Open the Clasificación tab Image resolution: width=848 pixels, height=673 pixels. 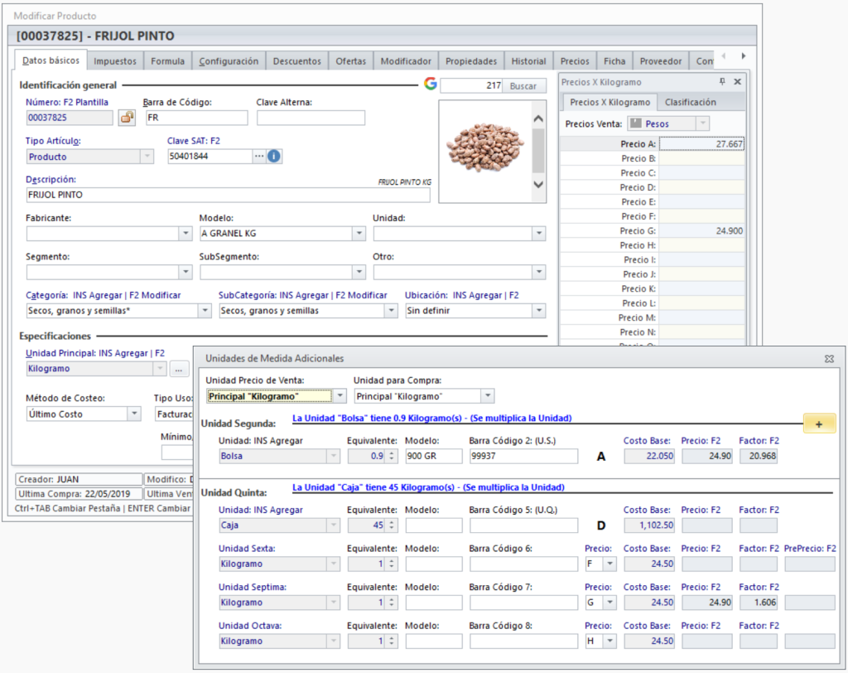point(690,102)
